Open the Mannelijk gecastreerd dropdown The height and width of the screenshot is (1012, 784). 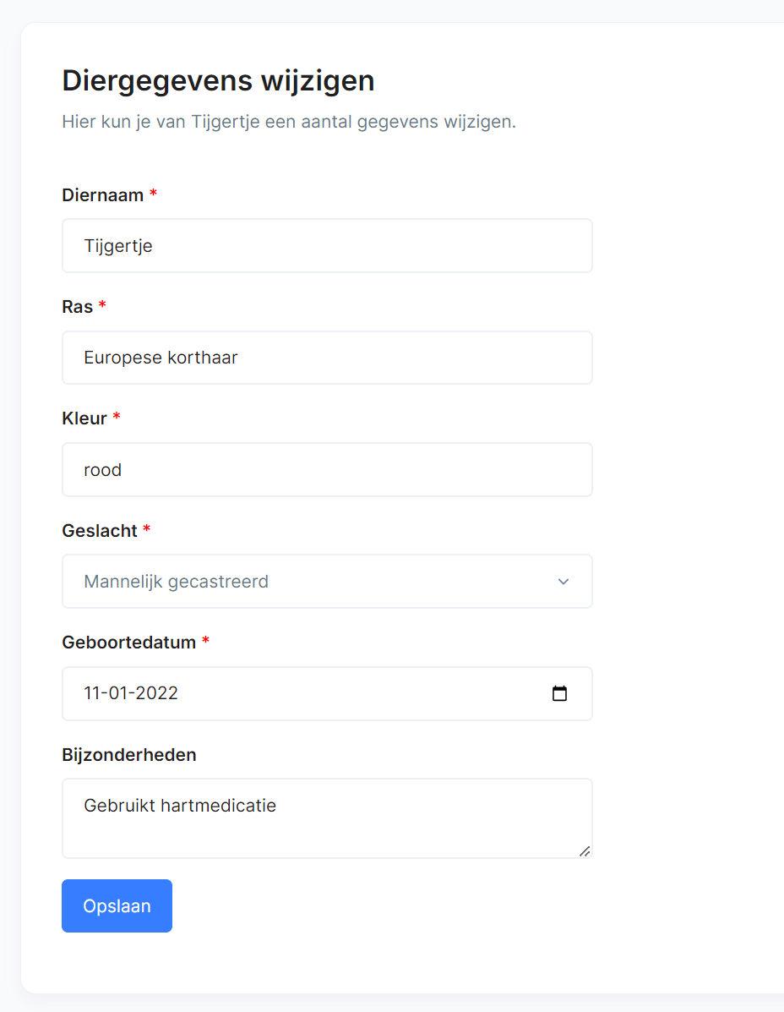pos(327,582)
